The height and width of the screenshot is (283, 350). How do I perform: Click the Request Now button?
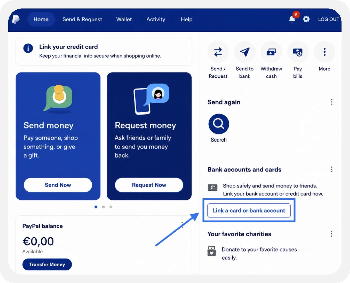(149, 185)
